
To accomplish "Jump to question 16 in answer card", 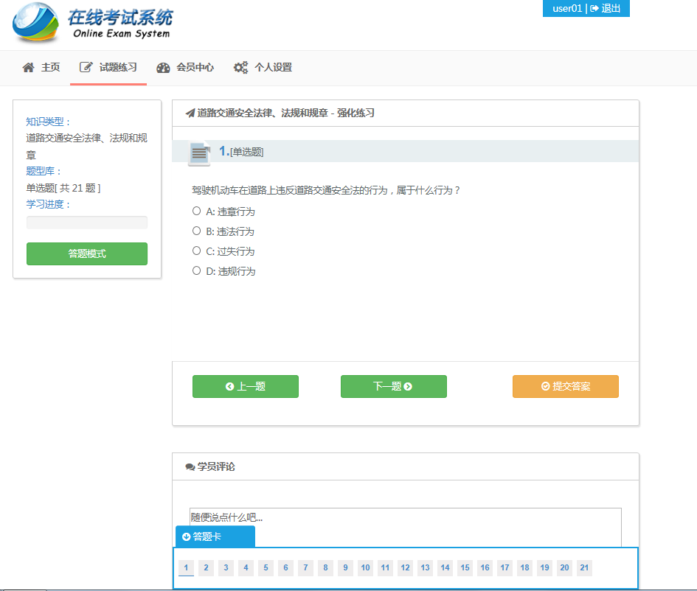I will pyautogui.click(x=485, y=567).
